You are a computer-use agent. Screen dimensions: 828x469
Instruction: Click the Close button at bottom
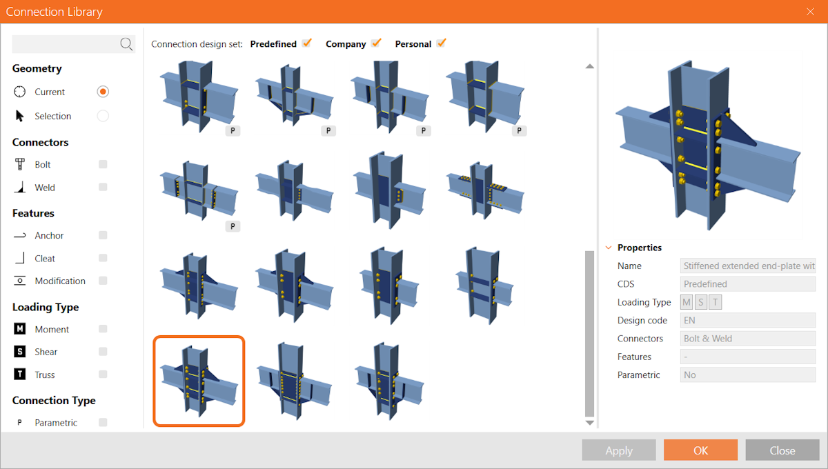tap(782, 450)
